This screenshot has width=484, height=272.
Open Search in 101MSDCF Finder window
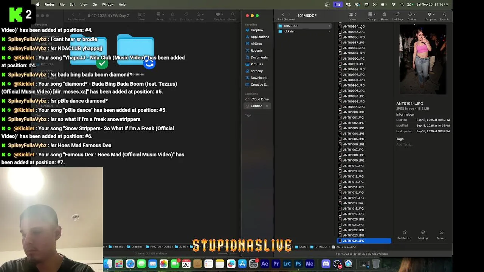tap(444, 16)
